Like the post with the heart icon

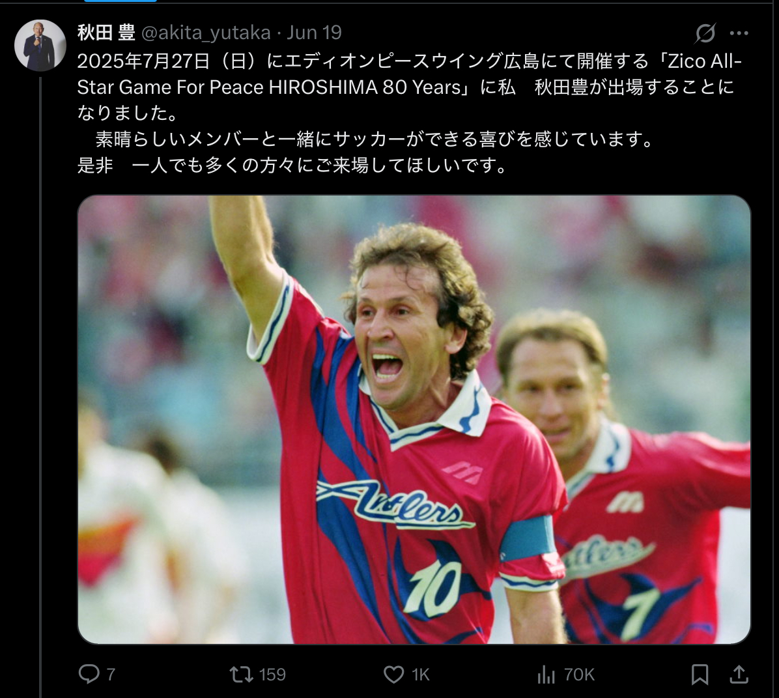pyautogui.click(x=393, y=675)
